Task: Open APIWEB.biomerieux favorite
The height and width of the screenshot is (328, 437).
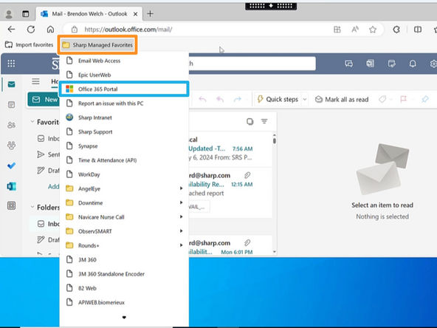Action: tap(124, 302)
